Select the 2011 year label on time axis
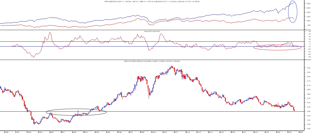This screenshot has height=133, width=311. (x=176, y=132)
